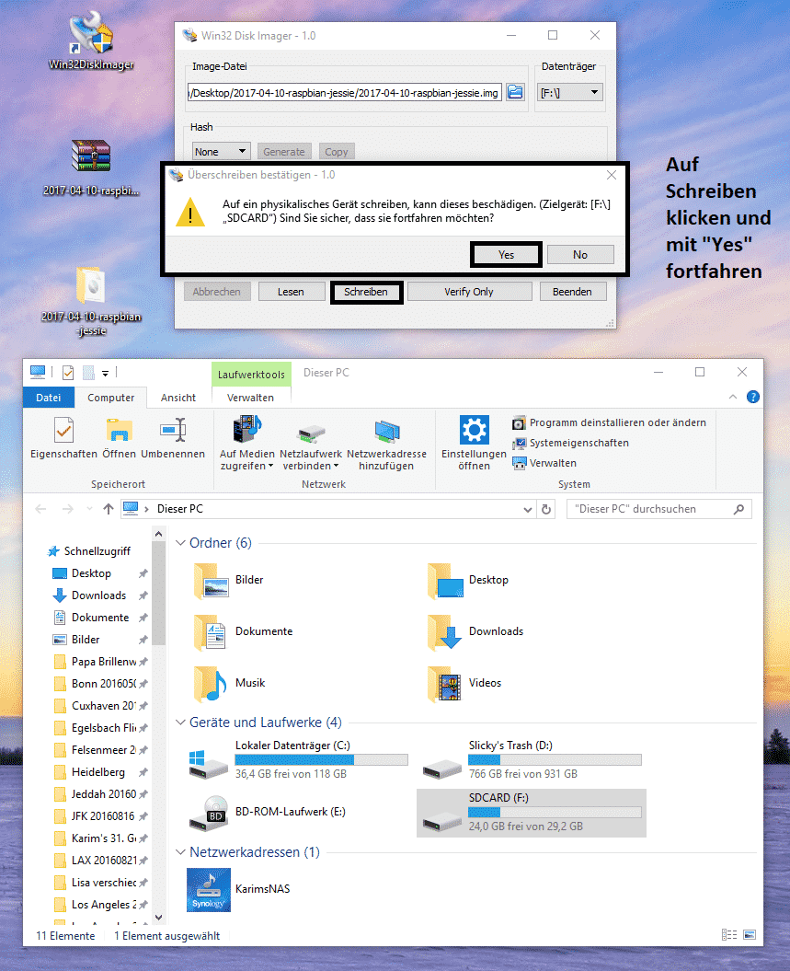Image resolution: width=790 pixels, height=971 pixels.
Task: Click the folder browse icon beside image path
Action: click(x=515, y=92)
